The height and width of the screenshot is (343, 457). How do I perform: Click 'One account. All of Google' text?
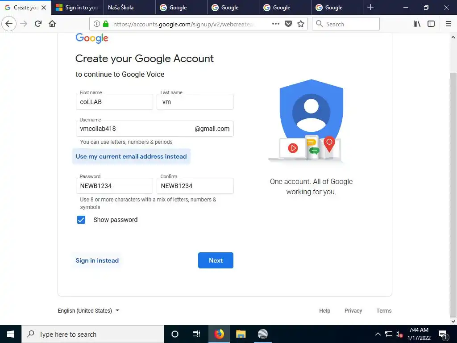coord(311,181)
